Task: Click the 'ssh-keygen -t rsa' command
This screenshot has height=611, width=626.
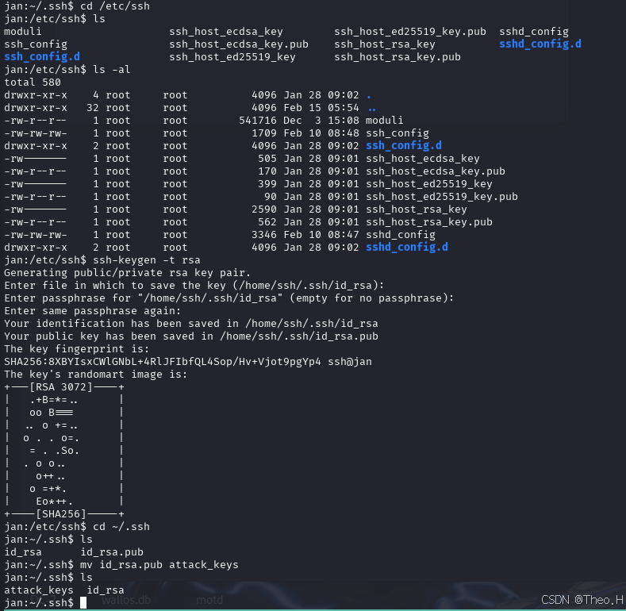Action: coord(147,260)
